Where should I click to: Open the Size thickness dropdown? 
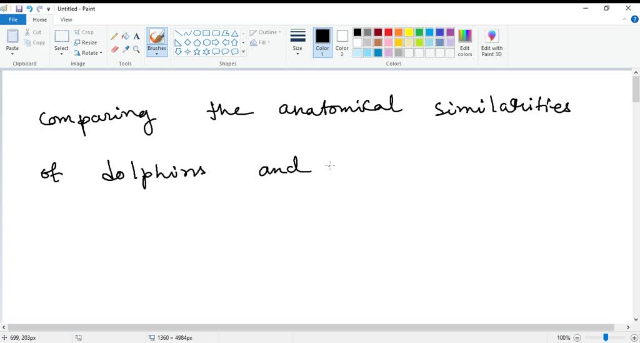click(x=297, y=41)
